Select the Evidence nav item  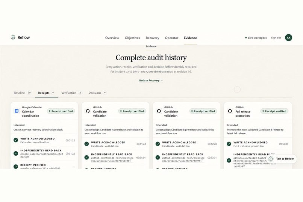click(190, 38)
